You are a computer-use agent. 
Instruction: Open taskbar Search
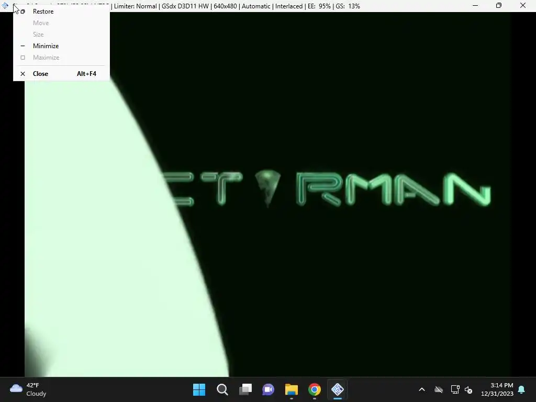pyautogui.click(x=222, y=389)
